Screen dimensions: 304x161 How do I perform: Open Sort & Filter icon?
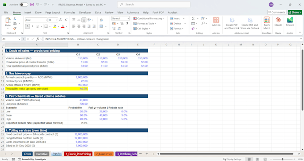click(x=203, y=18)
